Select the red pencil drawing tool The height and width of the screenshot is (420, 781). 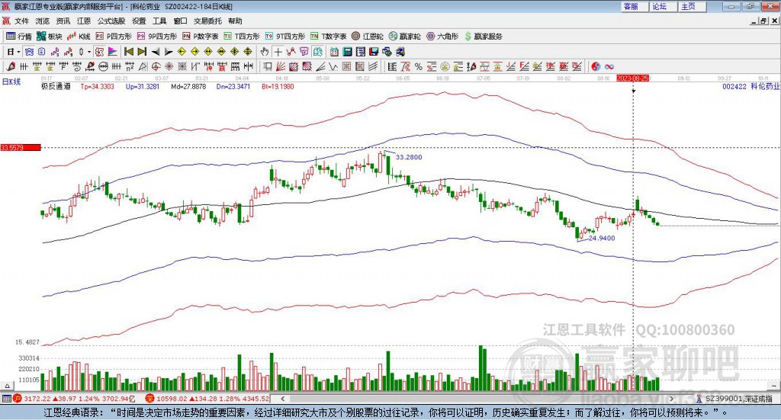[x=10, y=66]
